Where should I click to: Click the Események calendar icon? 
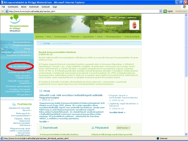point(41,128)
